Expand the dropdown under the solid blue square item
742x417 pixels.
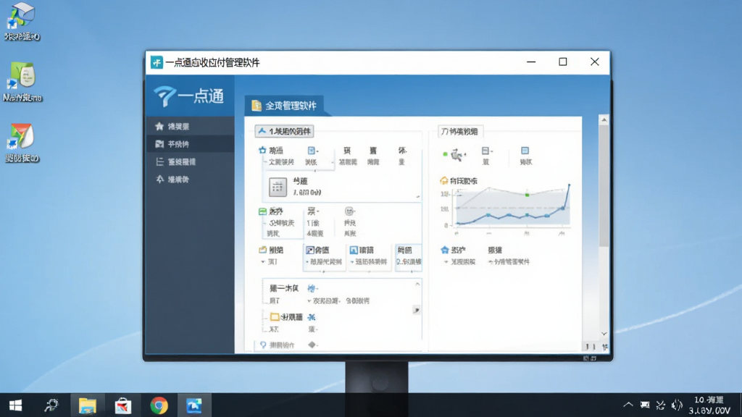[352, 262]
